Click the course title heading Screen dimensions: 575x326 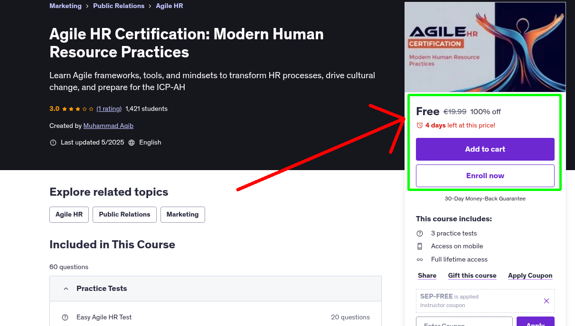coord(187,43)
